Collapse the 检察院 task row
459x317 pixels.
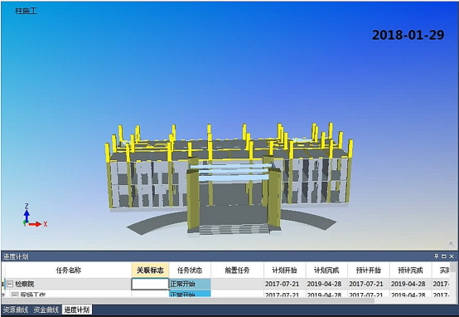pyautogui.click(x=10, y=284)
